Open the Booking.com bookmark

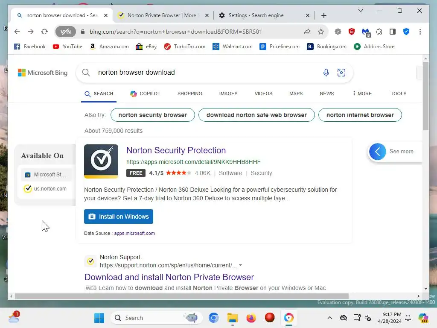326,47
